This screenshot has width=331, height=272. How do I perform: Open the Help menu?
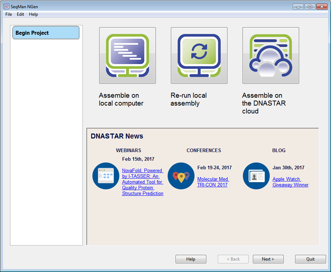pos(33,14)
